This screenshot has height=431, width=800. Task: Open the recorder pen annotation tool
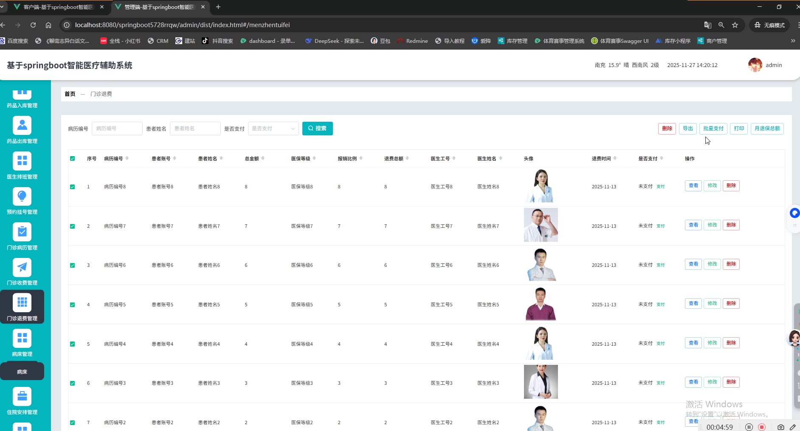tap(793, 427)
